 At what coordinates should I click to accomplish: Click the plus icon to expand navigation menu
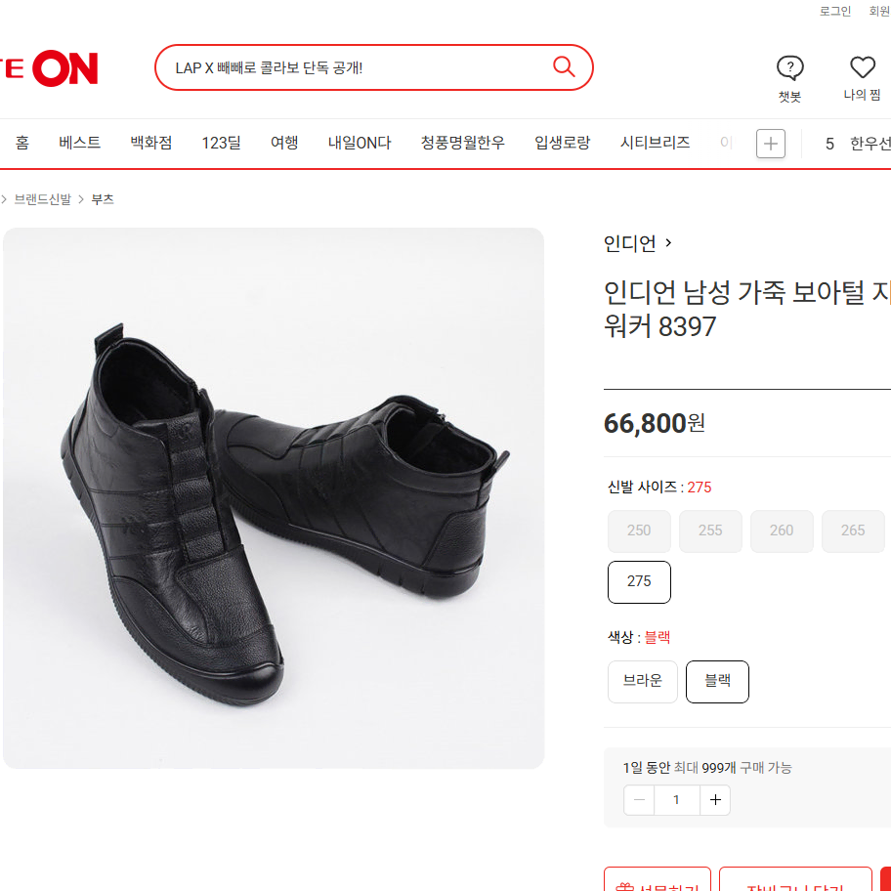click(x=771, y=144)
